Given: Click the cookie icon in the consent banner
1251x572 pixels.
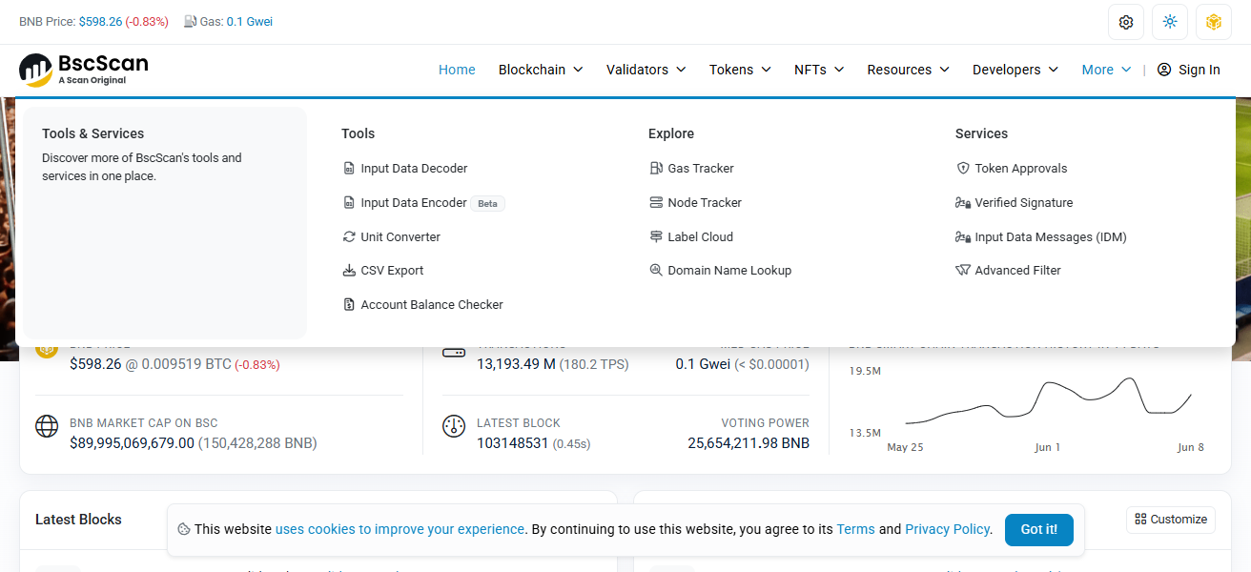Looking at the screenshot, I should (x=184, y=529).
